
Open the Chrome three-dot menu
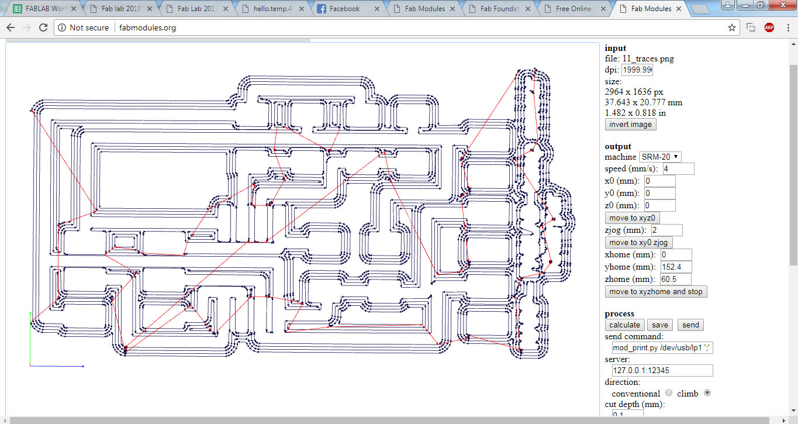[x=787, y=27]
